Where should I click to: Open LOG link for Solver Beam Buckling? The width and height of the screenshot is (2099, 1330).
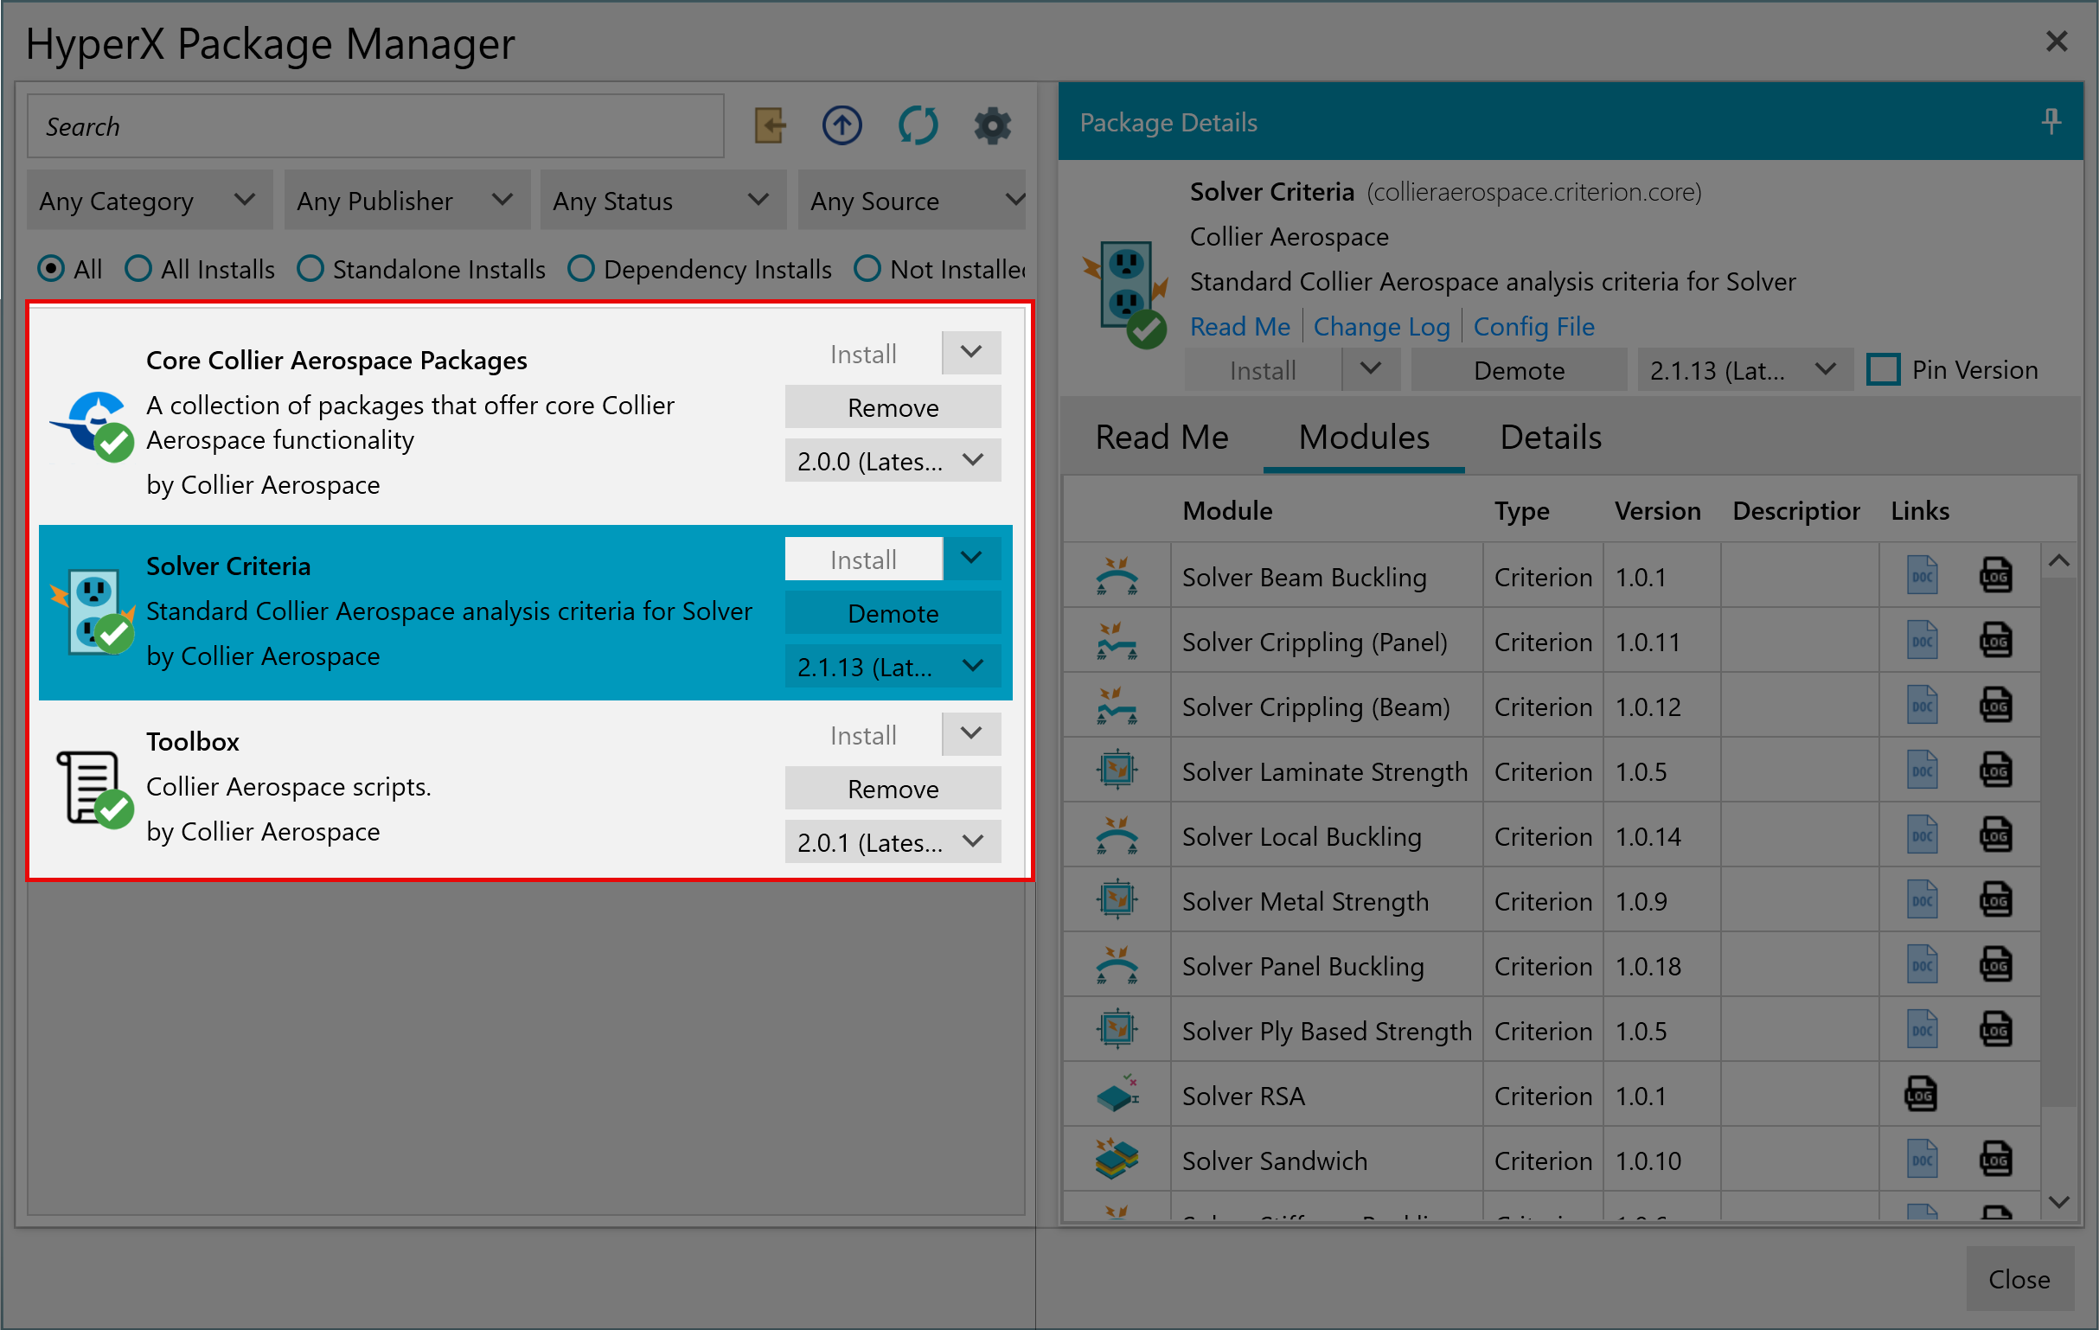click(x=1995, y=575)
